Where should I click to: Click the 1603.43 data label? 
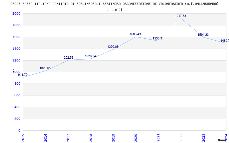[x=135, y=34]
